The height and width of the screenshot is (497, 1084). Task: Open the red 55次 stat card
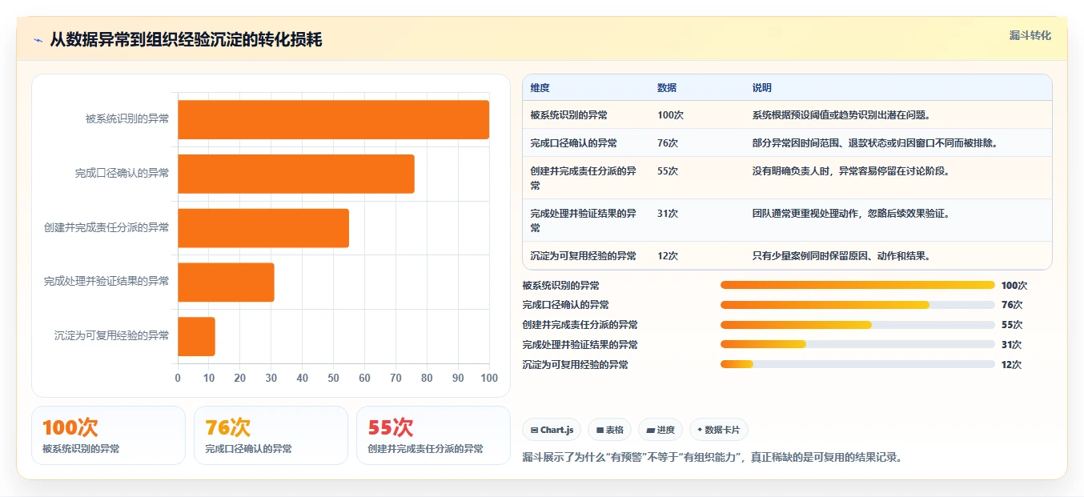433,435
